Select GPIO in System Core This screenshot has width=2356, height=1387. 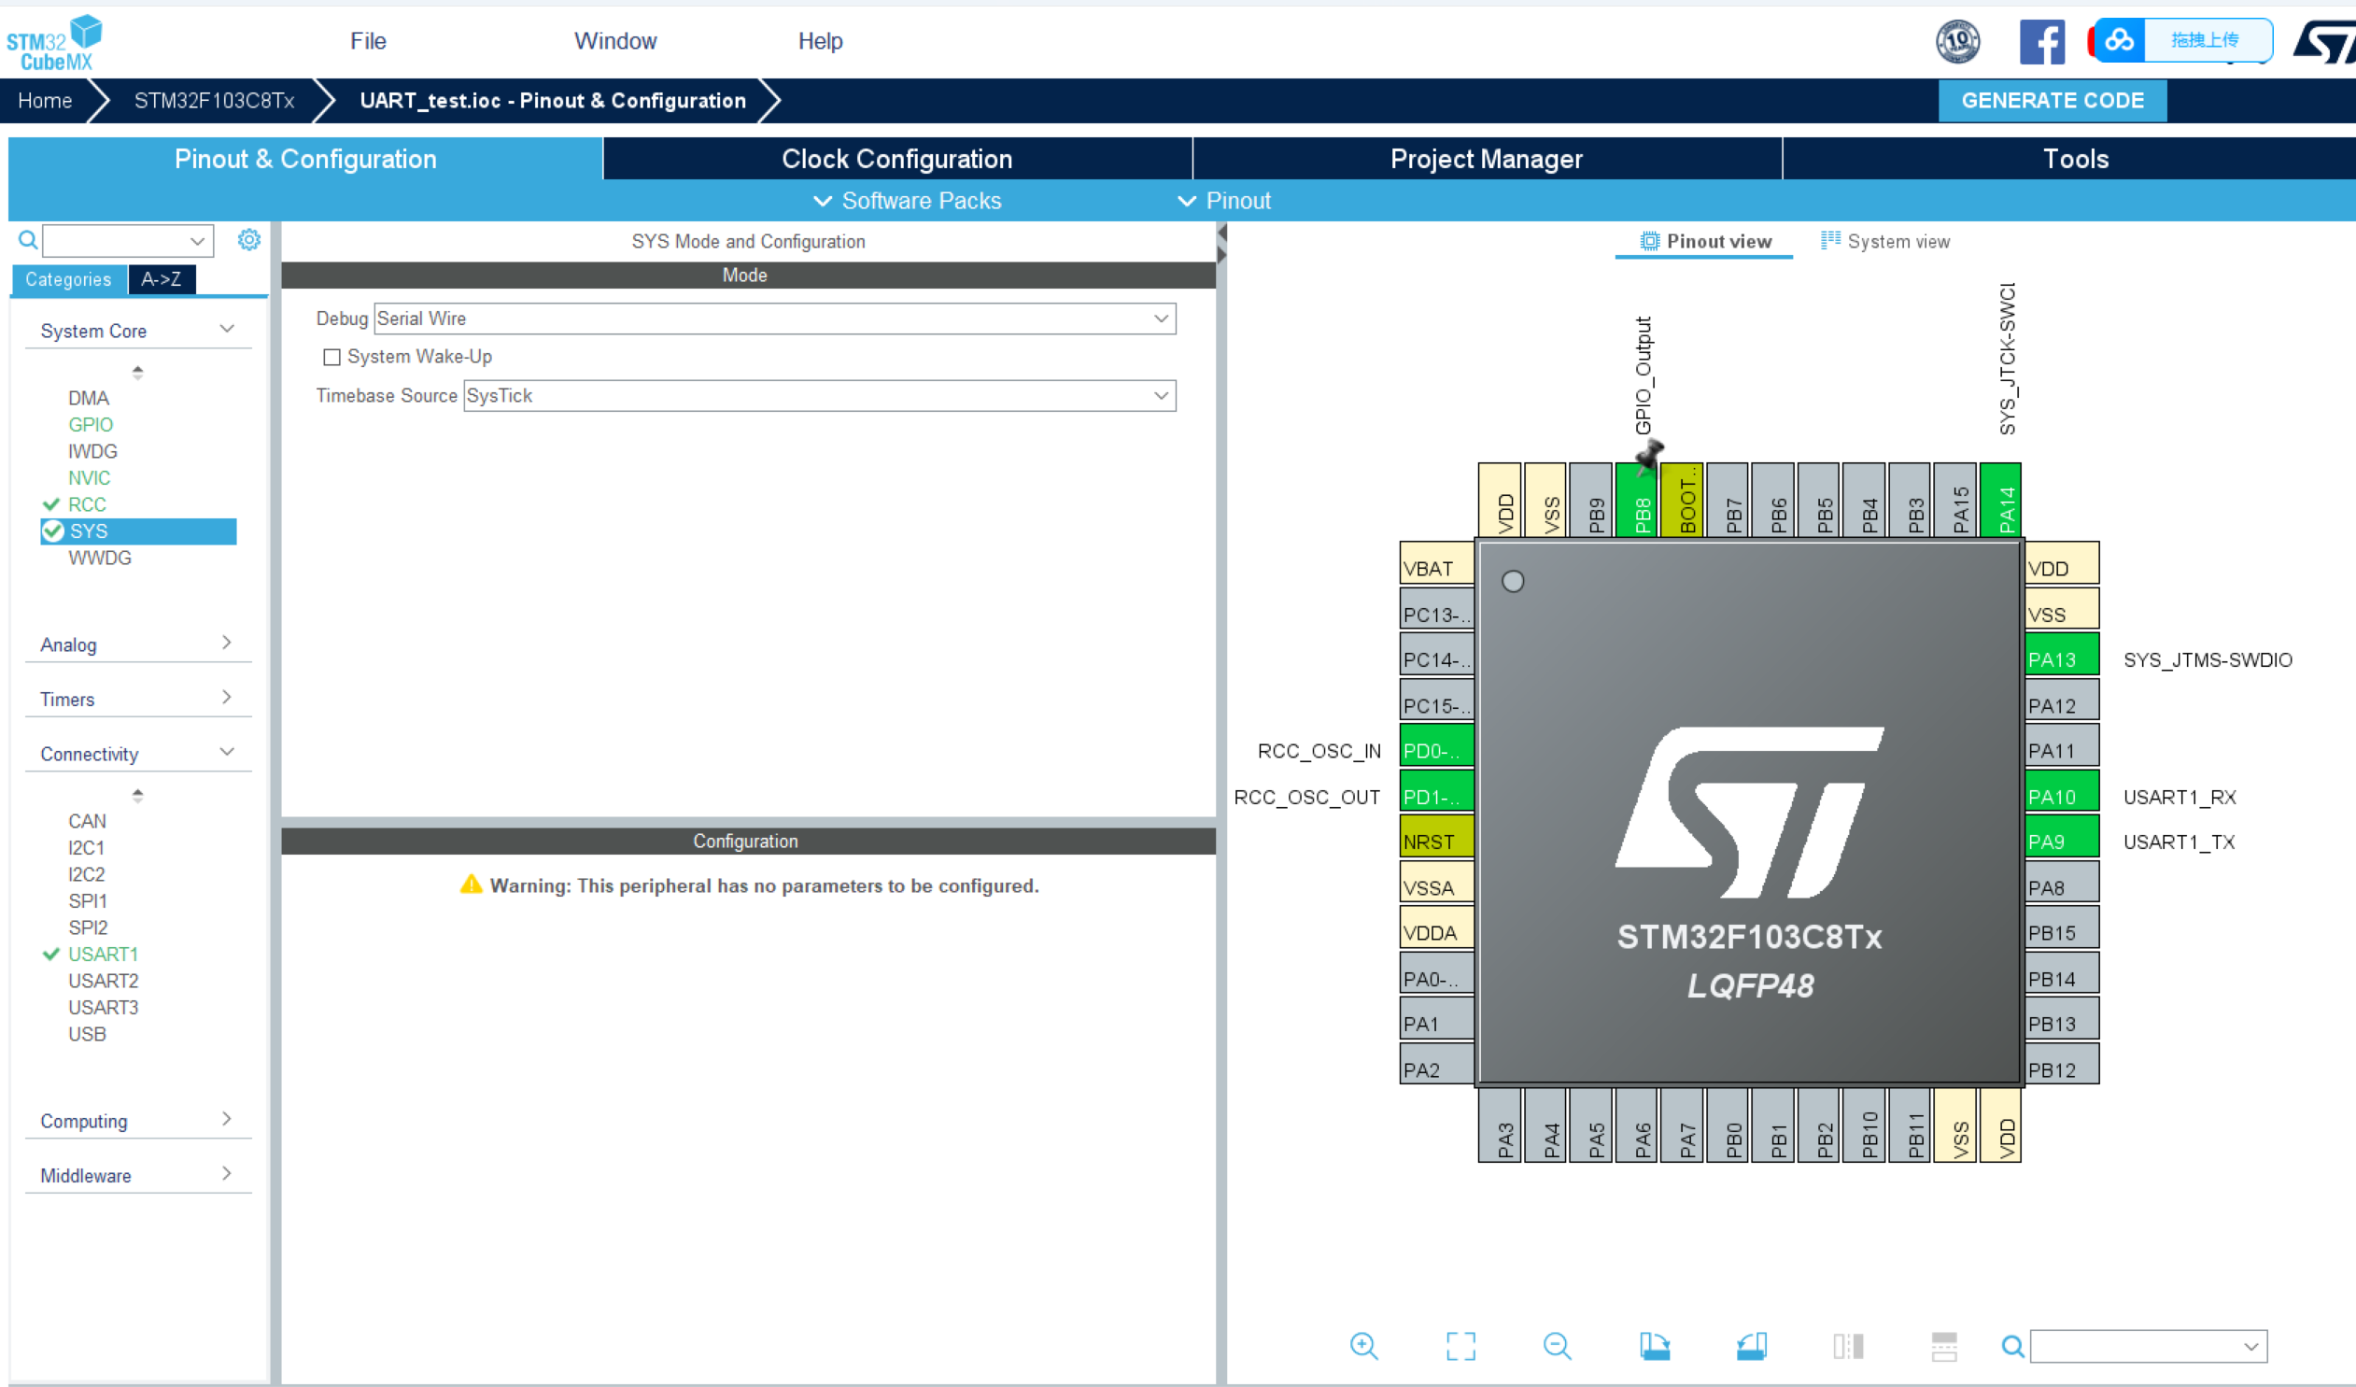[x=90, y=425]
